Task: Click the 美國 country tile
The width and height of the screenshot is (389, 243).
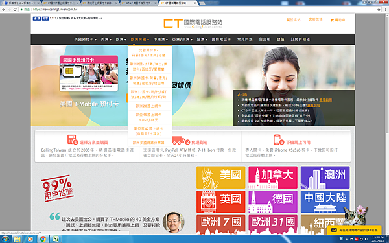Action: pos(221,178)
